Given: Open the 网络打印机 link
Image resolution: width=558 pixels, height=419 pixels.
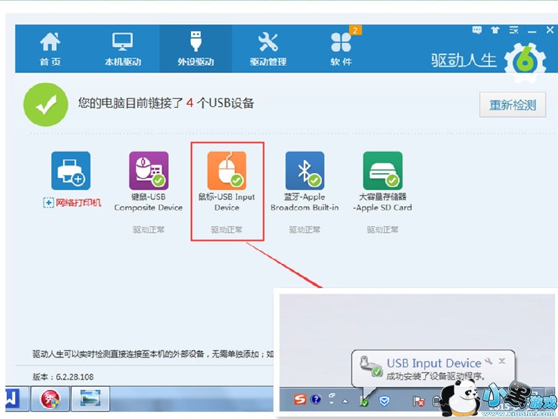Looking at the screenshot, I should tap(73, 203).
